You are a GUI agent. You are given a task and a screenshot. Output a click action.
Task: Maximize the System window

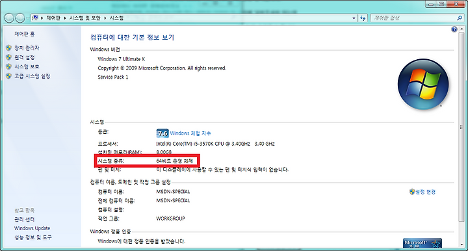tap(441, 4)
